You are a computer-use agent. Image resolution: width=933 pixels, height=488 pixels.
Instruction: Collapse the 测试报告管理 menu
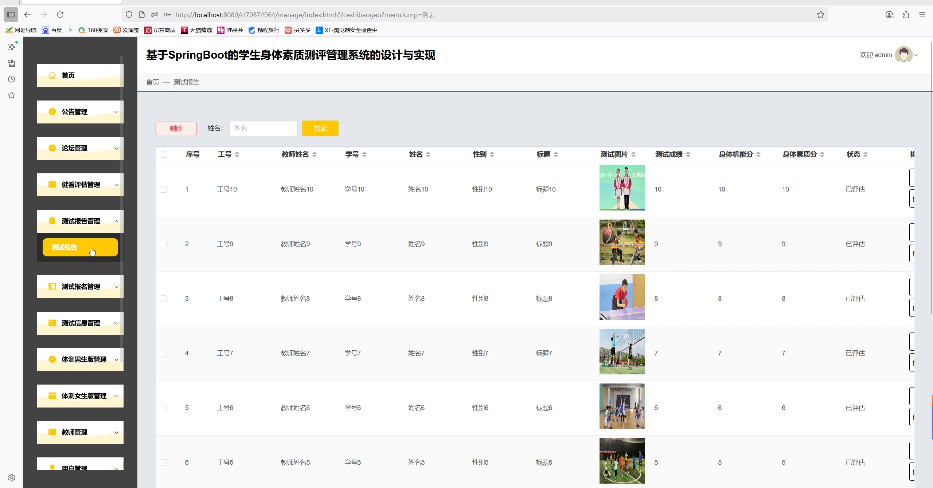tap(80, 221)
